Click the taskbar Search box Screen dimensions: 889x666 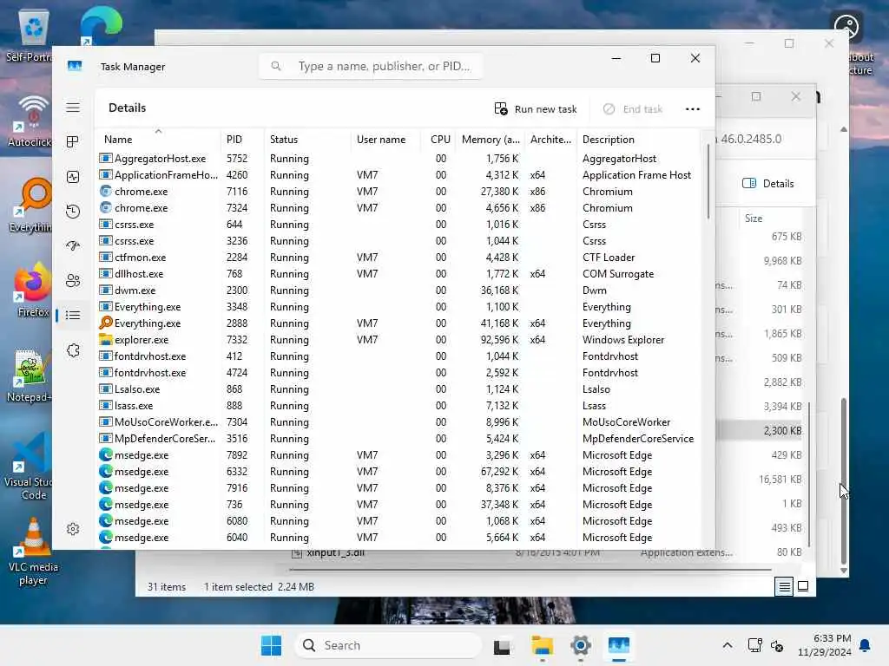tap(388, 645)
